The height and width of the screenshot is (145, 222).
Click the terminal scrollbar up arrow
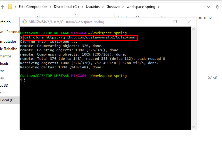pyautogui.click(x=193, y=29)
